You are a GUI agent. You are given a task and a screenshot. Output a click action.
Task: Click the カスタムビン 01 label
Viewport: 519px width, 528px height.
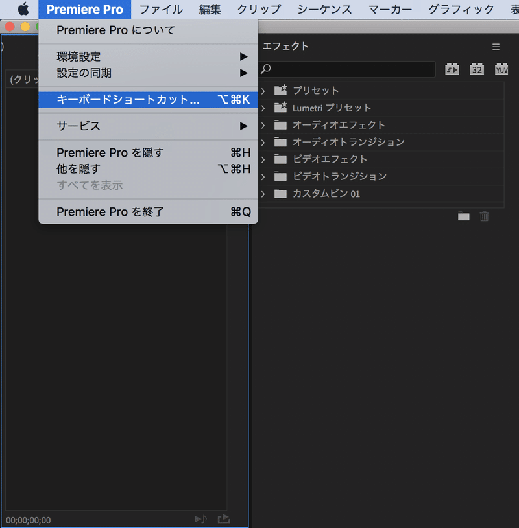[x=326, y=194]
